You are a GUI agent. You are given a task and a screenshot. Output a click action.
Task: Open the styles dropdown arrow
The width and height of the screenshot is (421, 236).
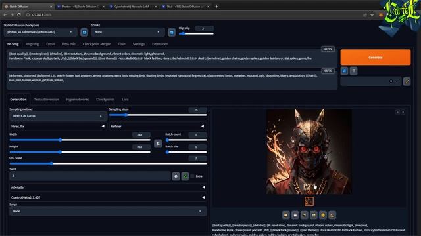click(x=395, y=81)
